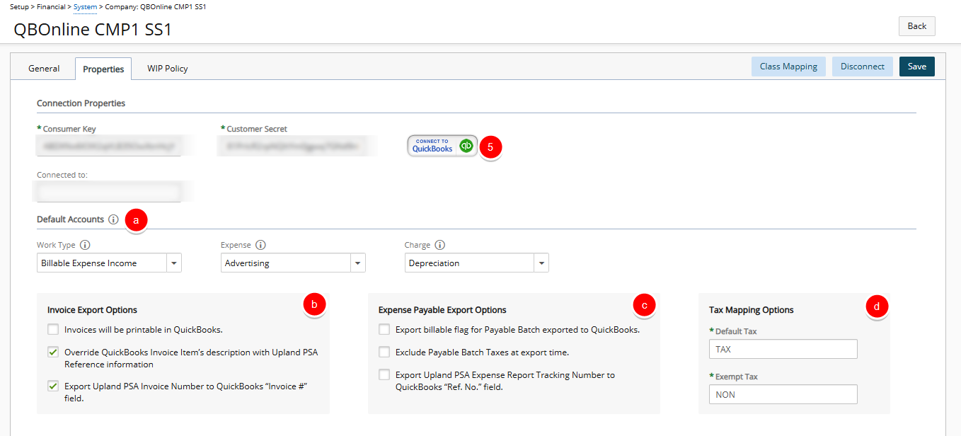Check Export billable flag for Payable Batch
The width and height of the screenshot is (961, 436).
(x=384, y=329)
